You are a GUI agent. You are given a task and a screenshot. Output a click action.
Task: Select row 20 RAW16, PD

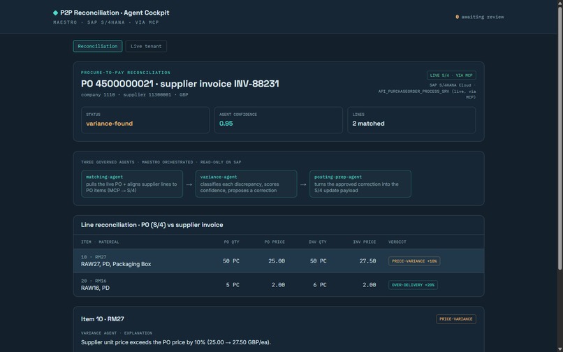[x=279, y=284]
